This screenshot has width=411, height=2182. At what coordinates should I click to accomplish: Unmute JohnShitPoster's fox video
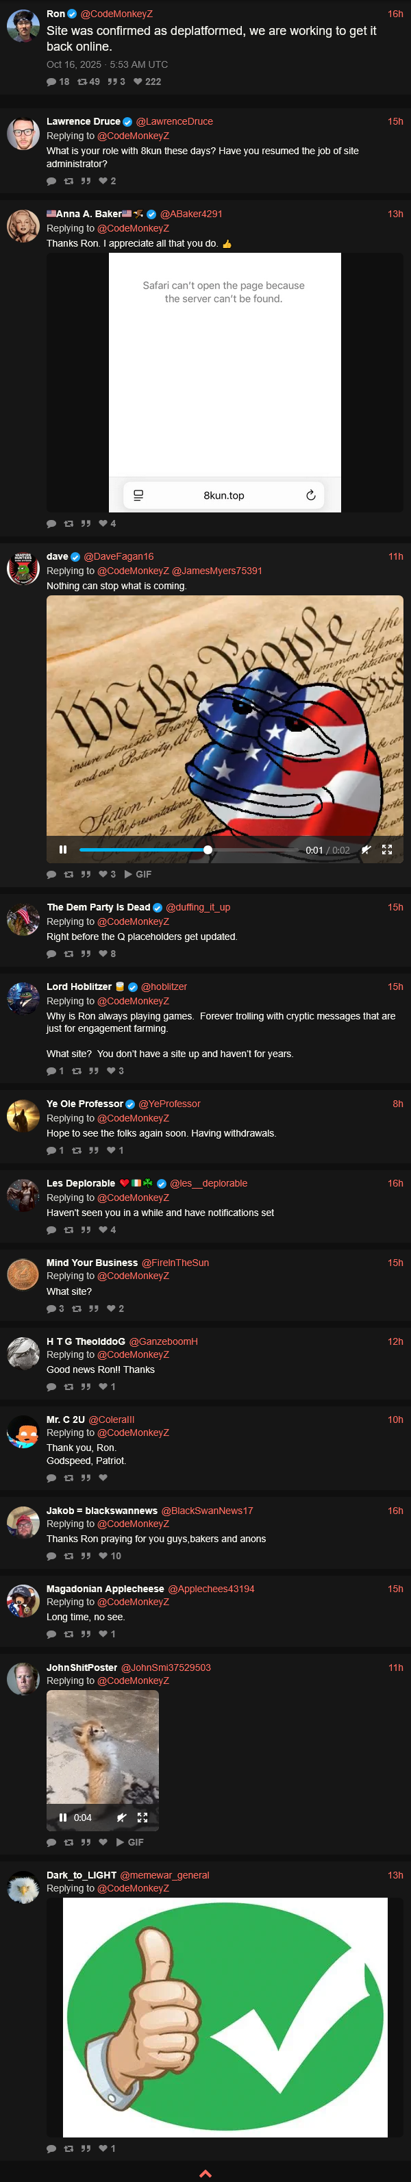pos(122,1818)
